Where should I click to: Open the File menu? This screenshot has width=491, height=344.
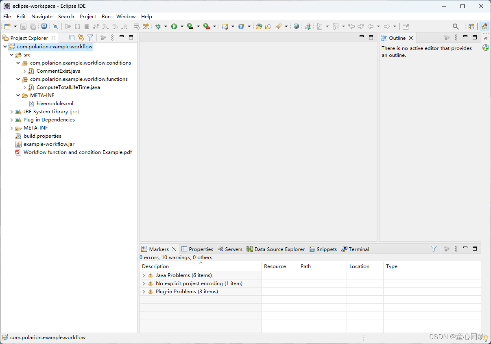click(7, 17)
